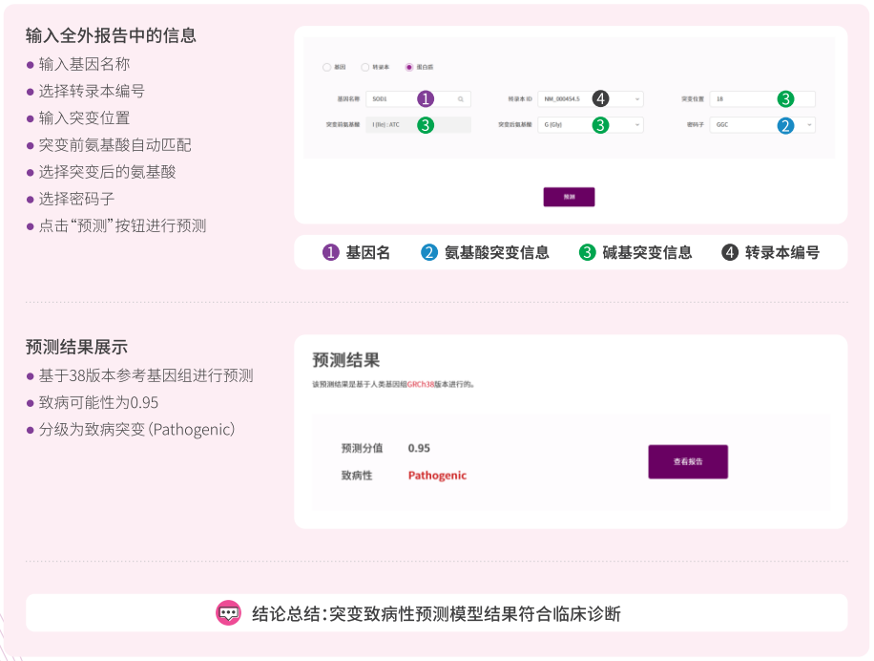
Task: Click the 预测 button
Action: 569,197
